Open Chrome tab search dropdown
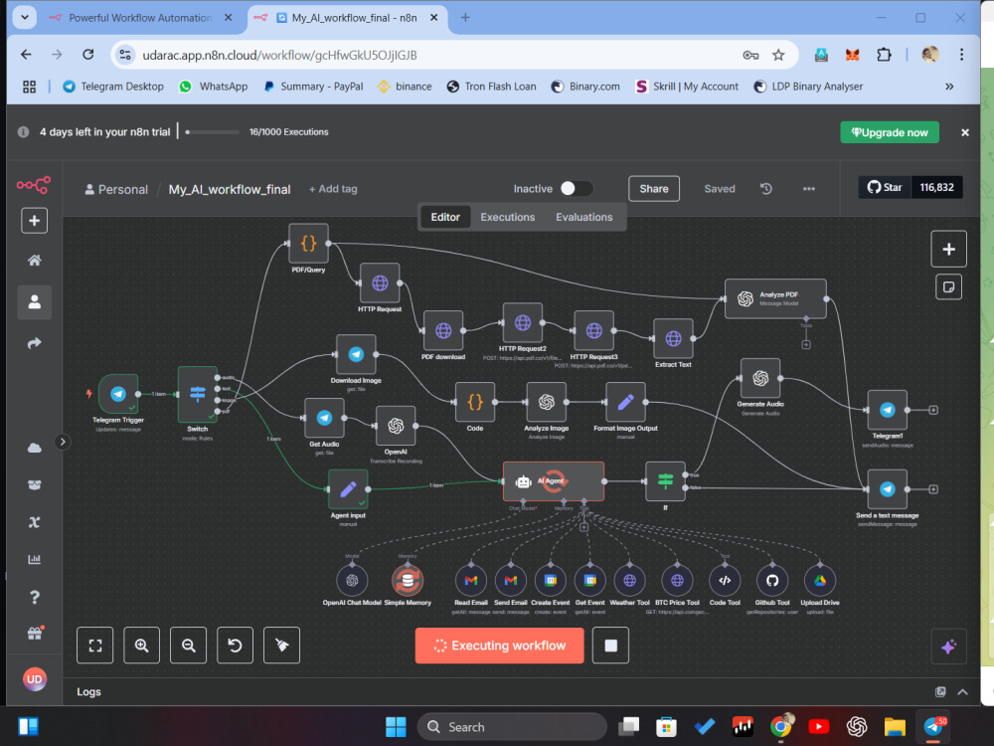This screenshot has height=746, width=994. click(x=25, y=17)
